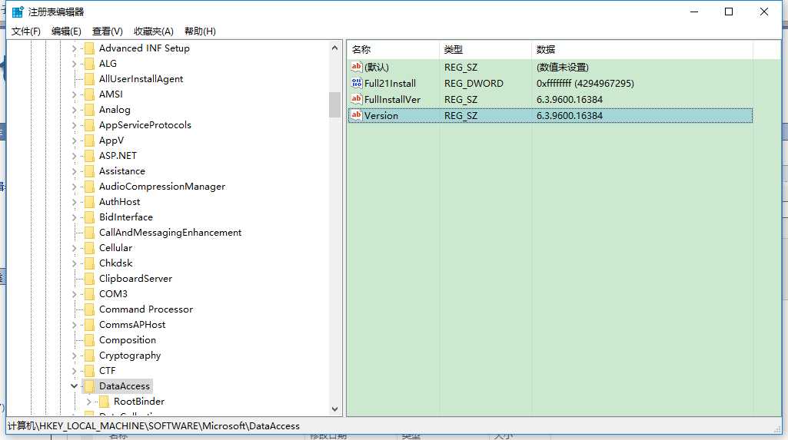Select the Version value name
Image resolution: width=788 pixels, height=440 pixels.
click(381, 115)
